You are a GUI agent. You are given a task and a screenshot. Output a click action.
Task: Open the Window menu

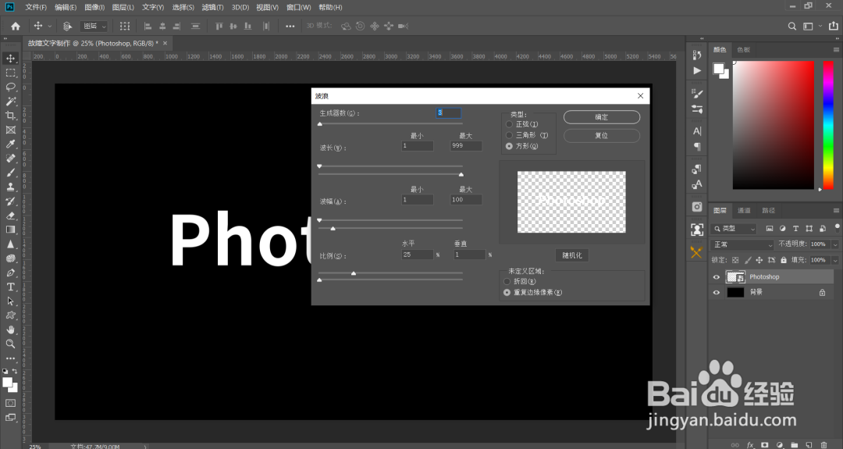tap(299, 7)
